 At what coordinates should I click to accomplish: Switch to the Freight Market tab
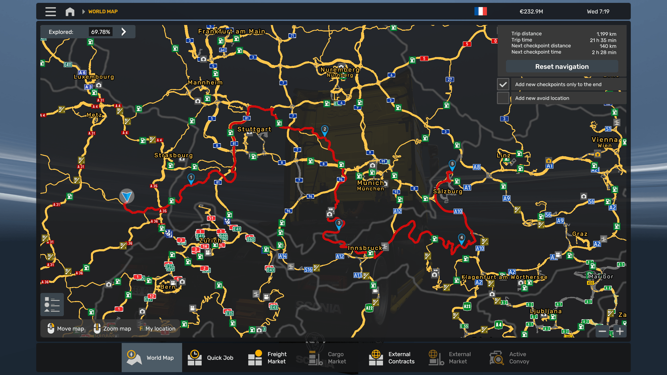[x=267, y=358]
